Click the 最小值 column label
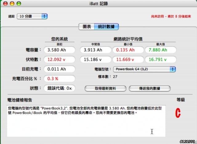The image size is (197, 144). (x=128, y=44)
